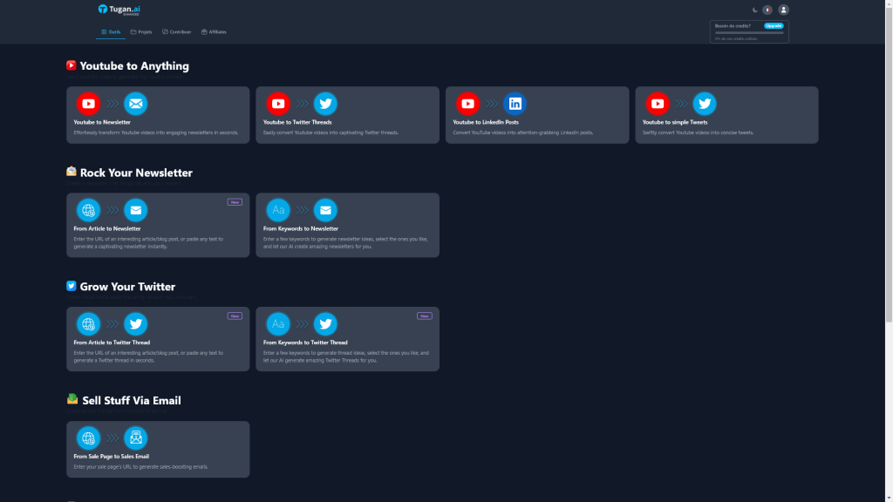Open the From Article to Twitter Thread title
893x502 pixels.
coord(111,343)
